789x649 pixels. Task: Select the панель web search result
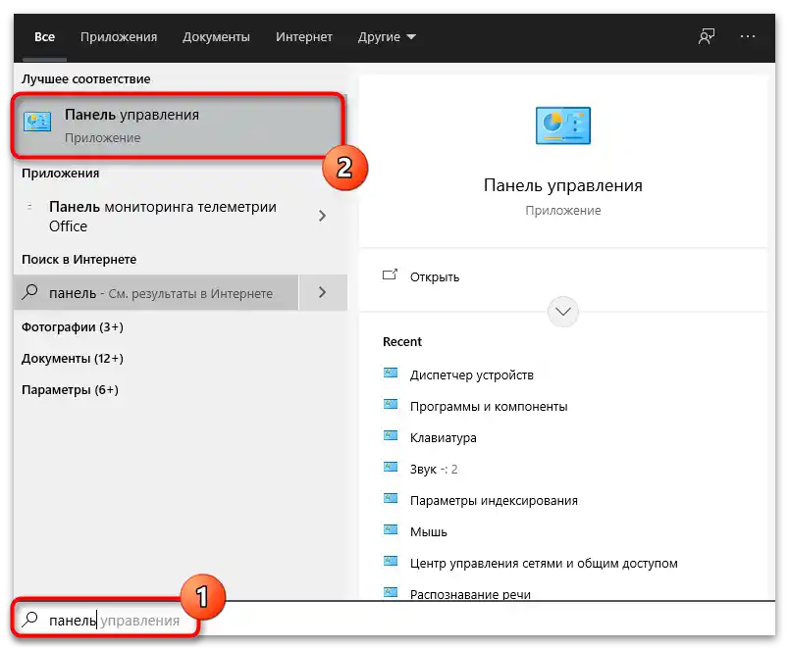coord(156,292)
